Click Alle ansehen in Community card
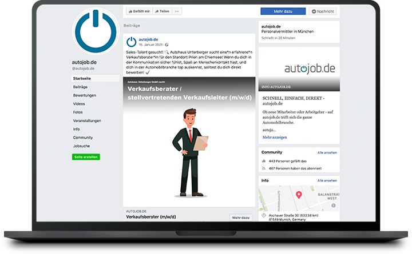 327,152
